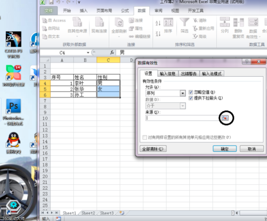This screenshot has width=267, height=221.
Task: Click the insert new worksheet tab icon
Action: [x=122, y=213]
